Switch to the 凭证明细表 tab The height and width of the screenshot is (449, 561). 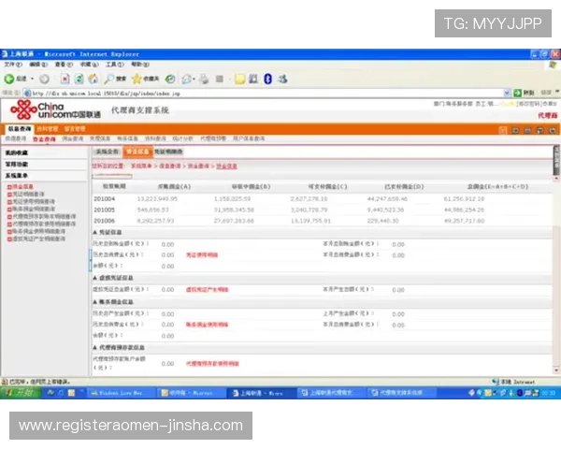(x=168, y=151)
